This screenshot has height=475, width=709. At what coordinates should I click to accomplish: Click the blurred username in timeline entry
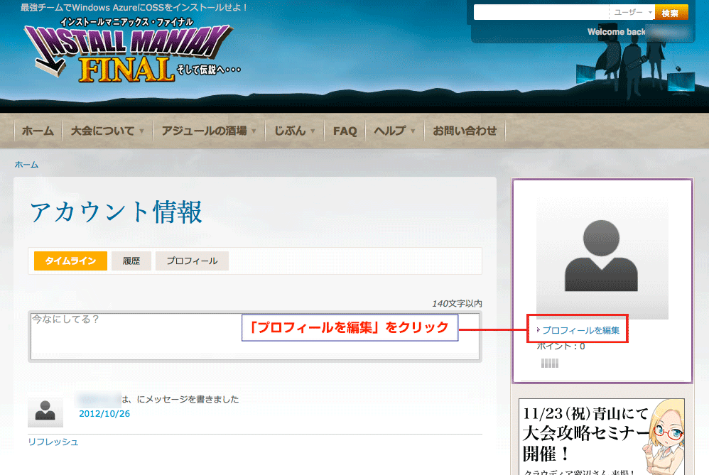(99, 399)
